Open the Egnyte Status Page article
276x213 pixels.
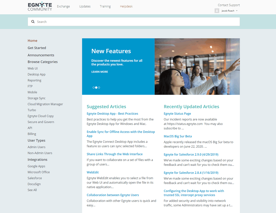pyautogui.click(x=177, y=114)
